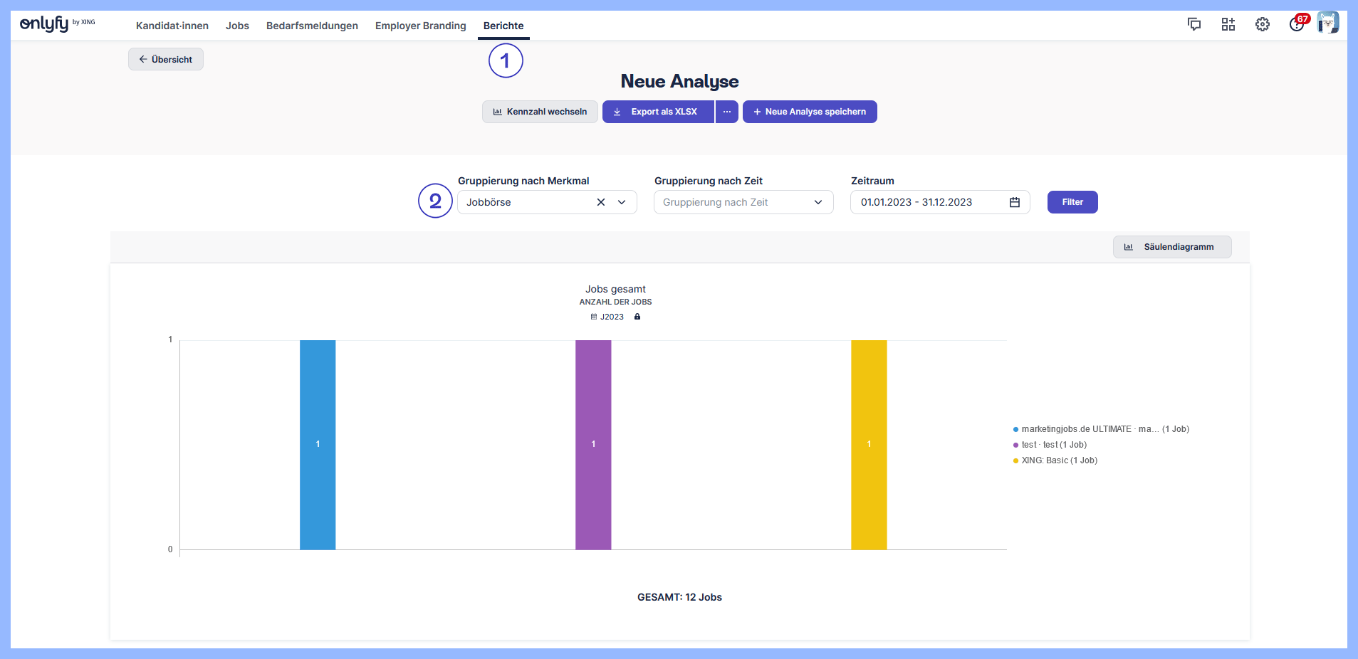Clear the Jobbörse grouping selection

point(601,202)
